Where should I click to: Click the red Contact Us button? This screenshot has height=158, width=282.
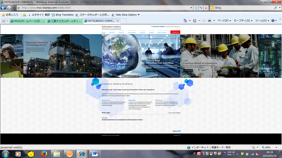(x=175, y=32)
